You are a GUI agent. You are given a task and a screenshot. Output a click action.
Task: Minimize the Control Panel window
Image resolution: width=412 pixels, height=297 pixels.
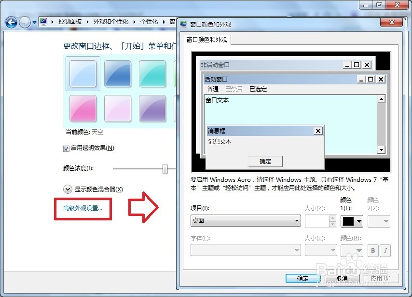[x=367, y=5]
